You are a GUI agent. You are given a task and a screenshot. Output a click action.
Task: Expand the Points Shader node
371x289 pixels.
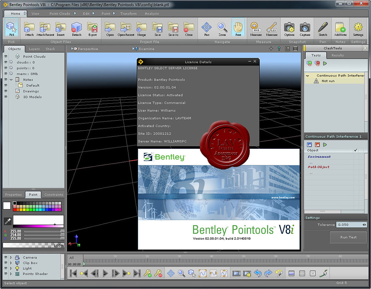(x=11, y=274)
